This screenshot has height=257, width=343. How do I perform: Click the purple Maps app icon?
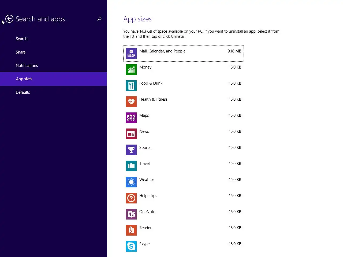[131, 118]
